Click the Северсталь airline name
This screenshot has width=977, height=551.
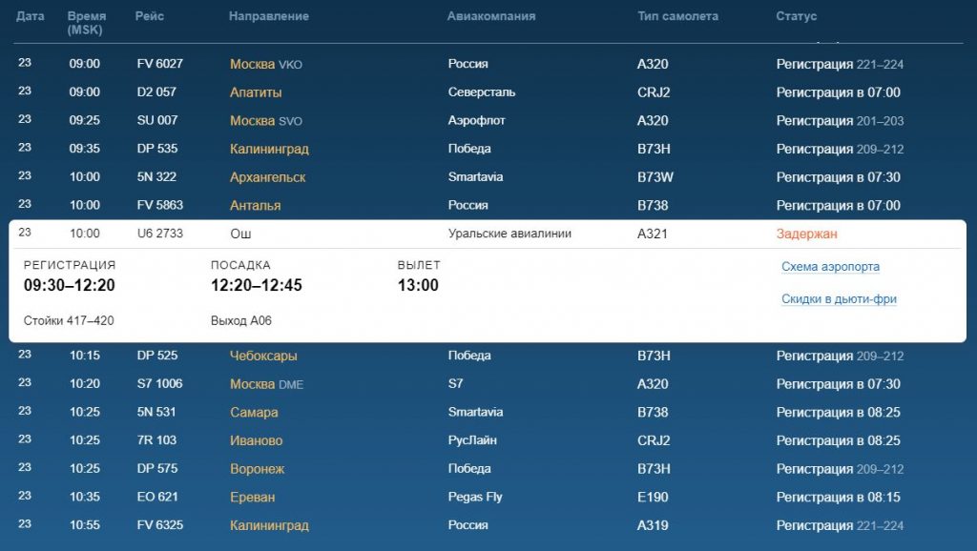pos(481,92)
